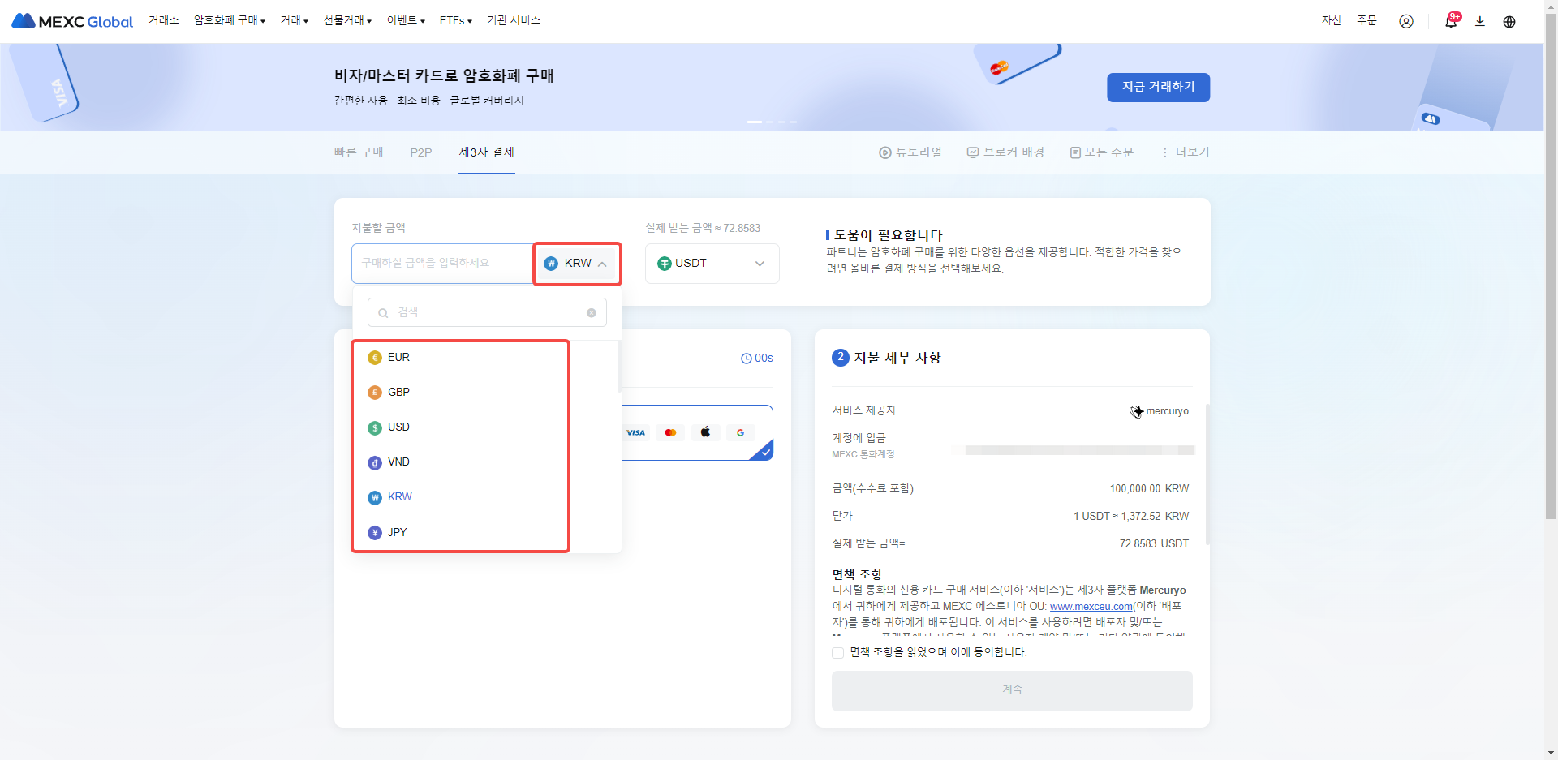This screenshot has width=1558, height=760.
Task: Open the 튜토리얼 tutorial link
Action: pos(910,152)
